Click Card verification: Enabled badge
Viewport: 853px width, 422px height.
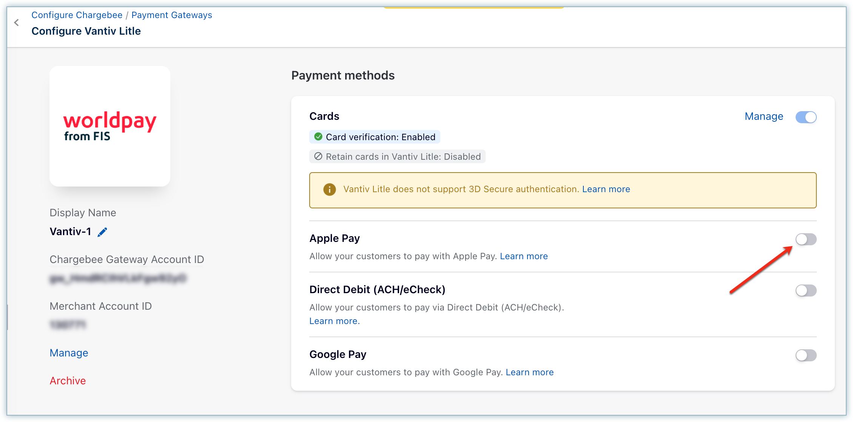[x=375, y=137]
